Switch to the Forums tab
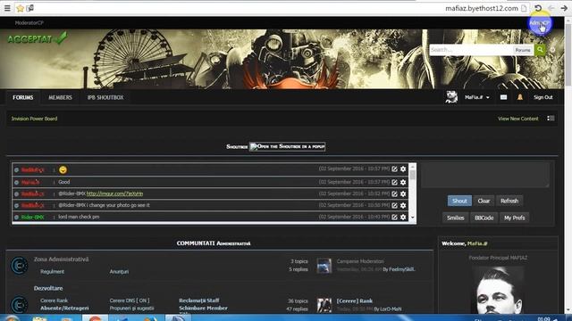 [22, 97]
